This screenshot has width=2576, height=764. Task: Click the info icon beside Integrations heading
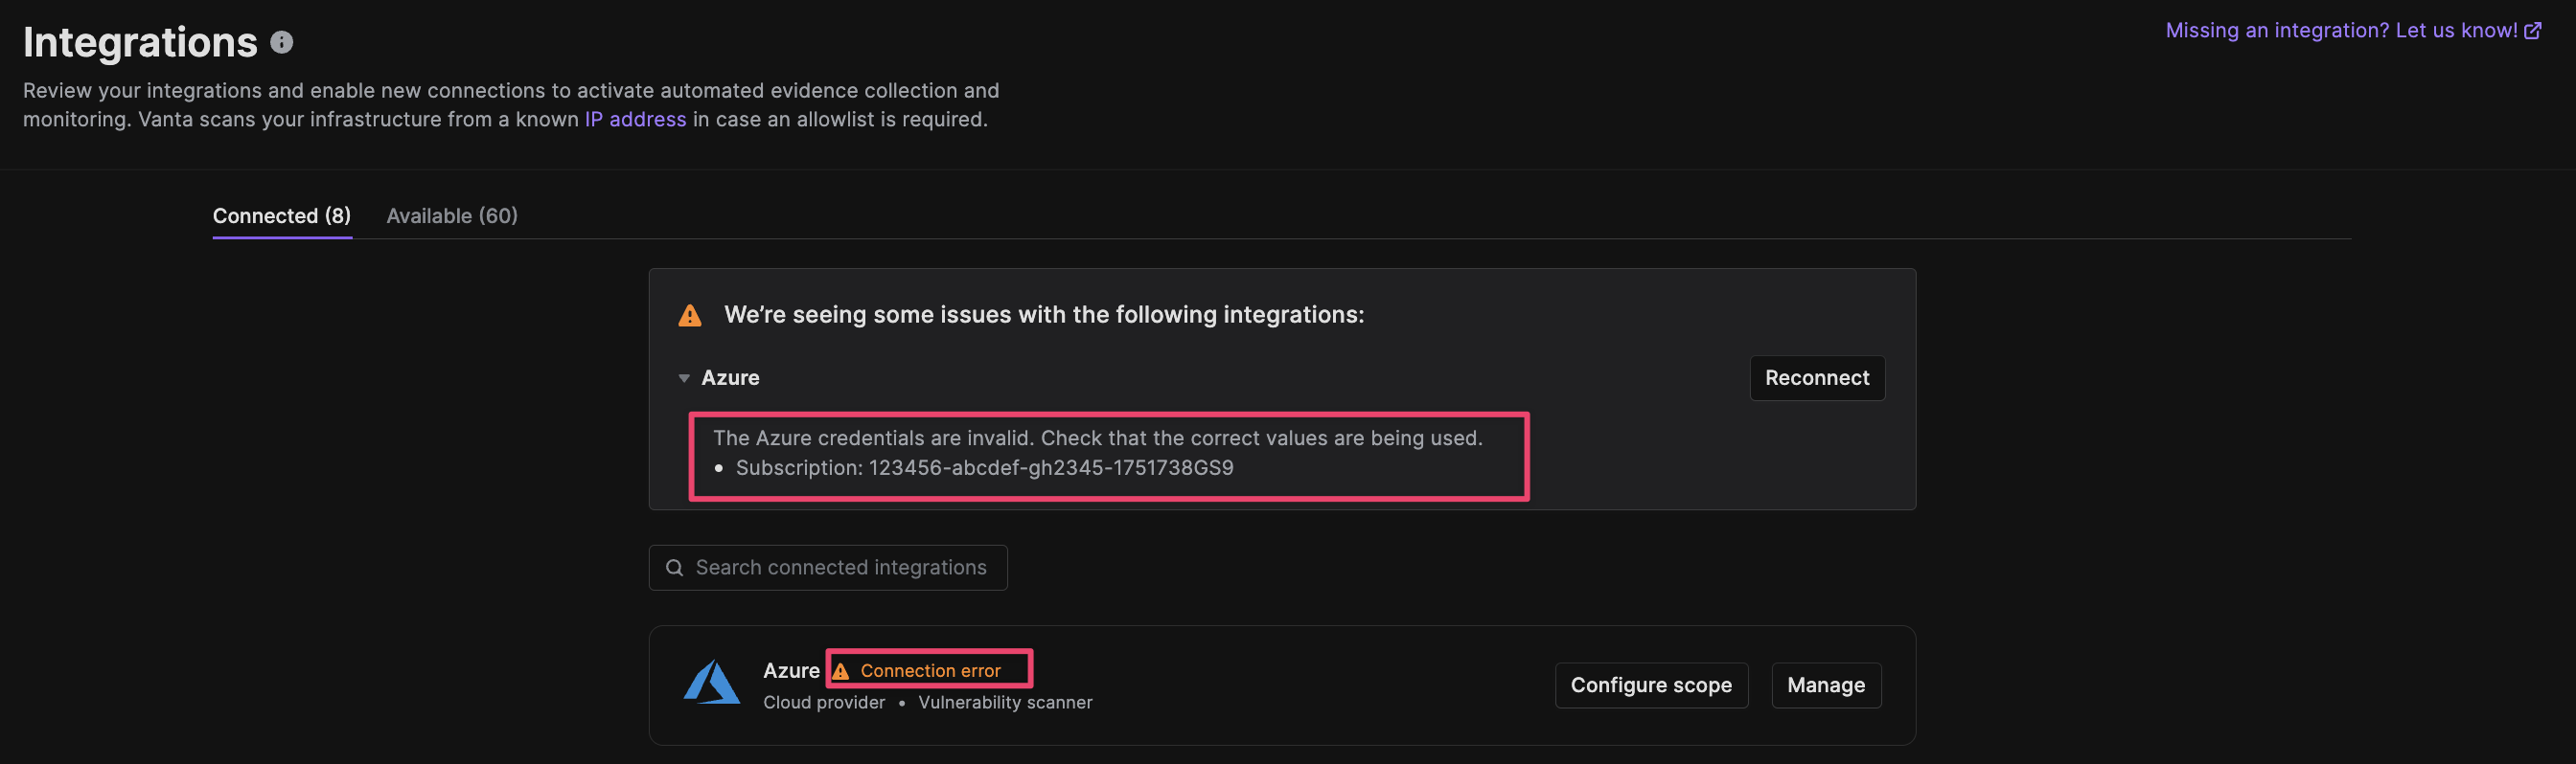282,42
